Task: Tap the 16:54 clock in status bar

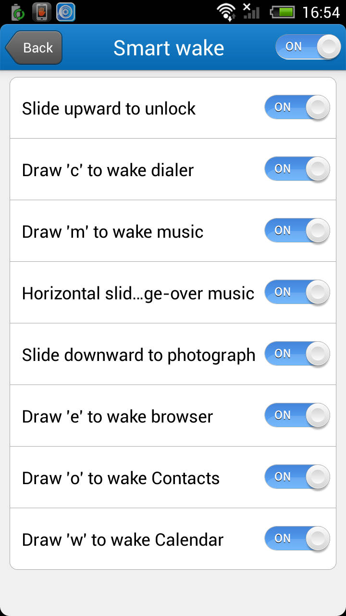Action: 321,13
